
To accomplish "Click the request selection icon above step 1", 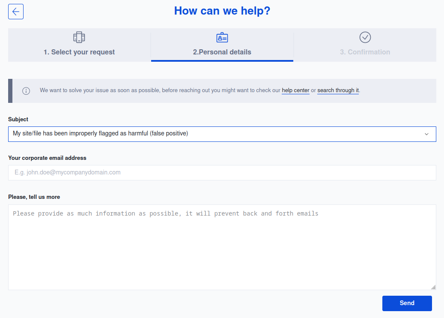I will coord(79,37).
